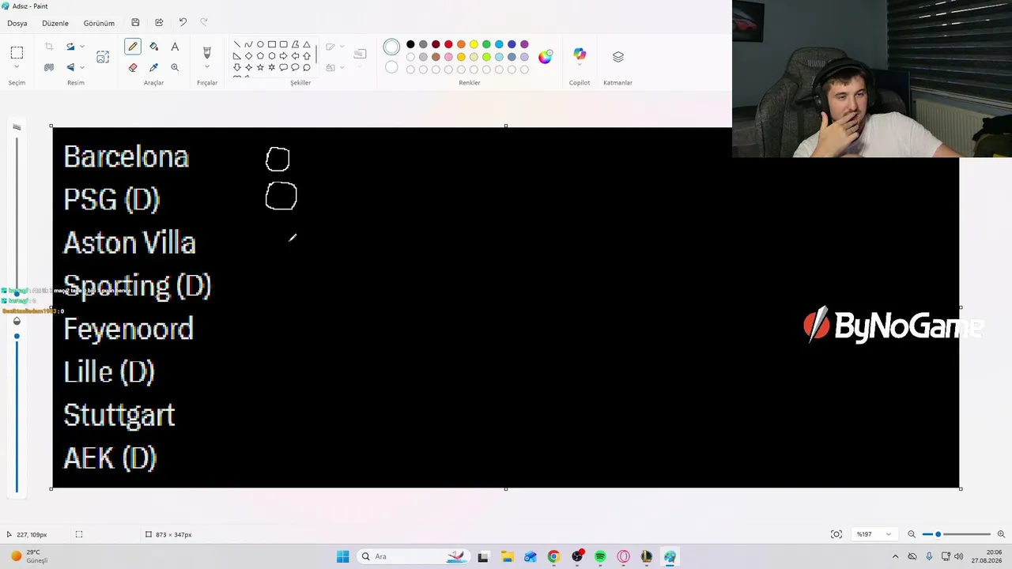This screenshot has height=569, width=1012.
Task: Choose the five-point star shape
Action: pyautogui.click(x=260, y=67)
